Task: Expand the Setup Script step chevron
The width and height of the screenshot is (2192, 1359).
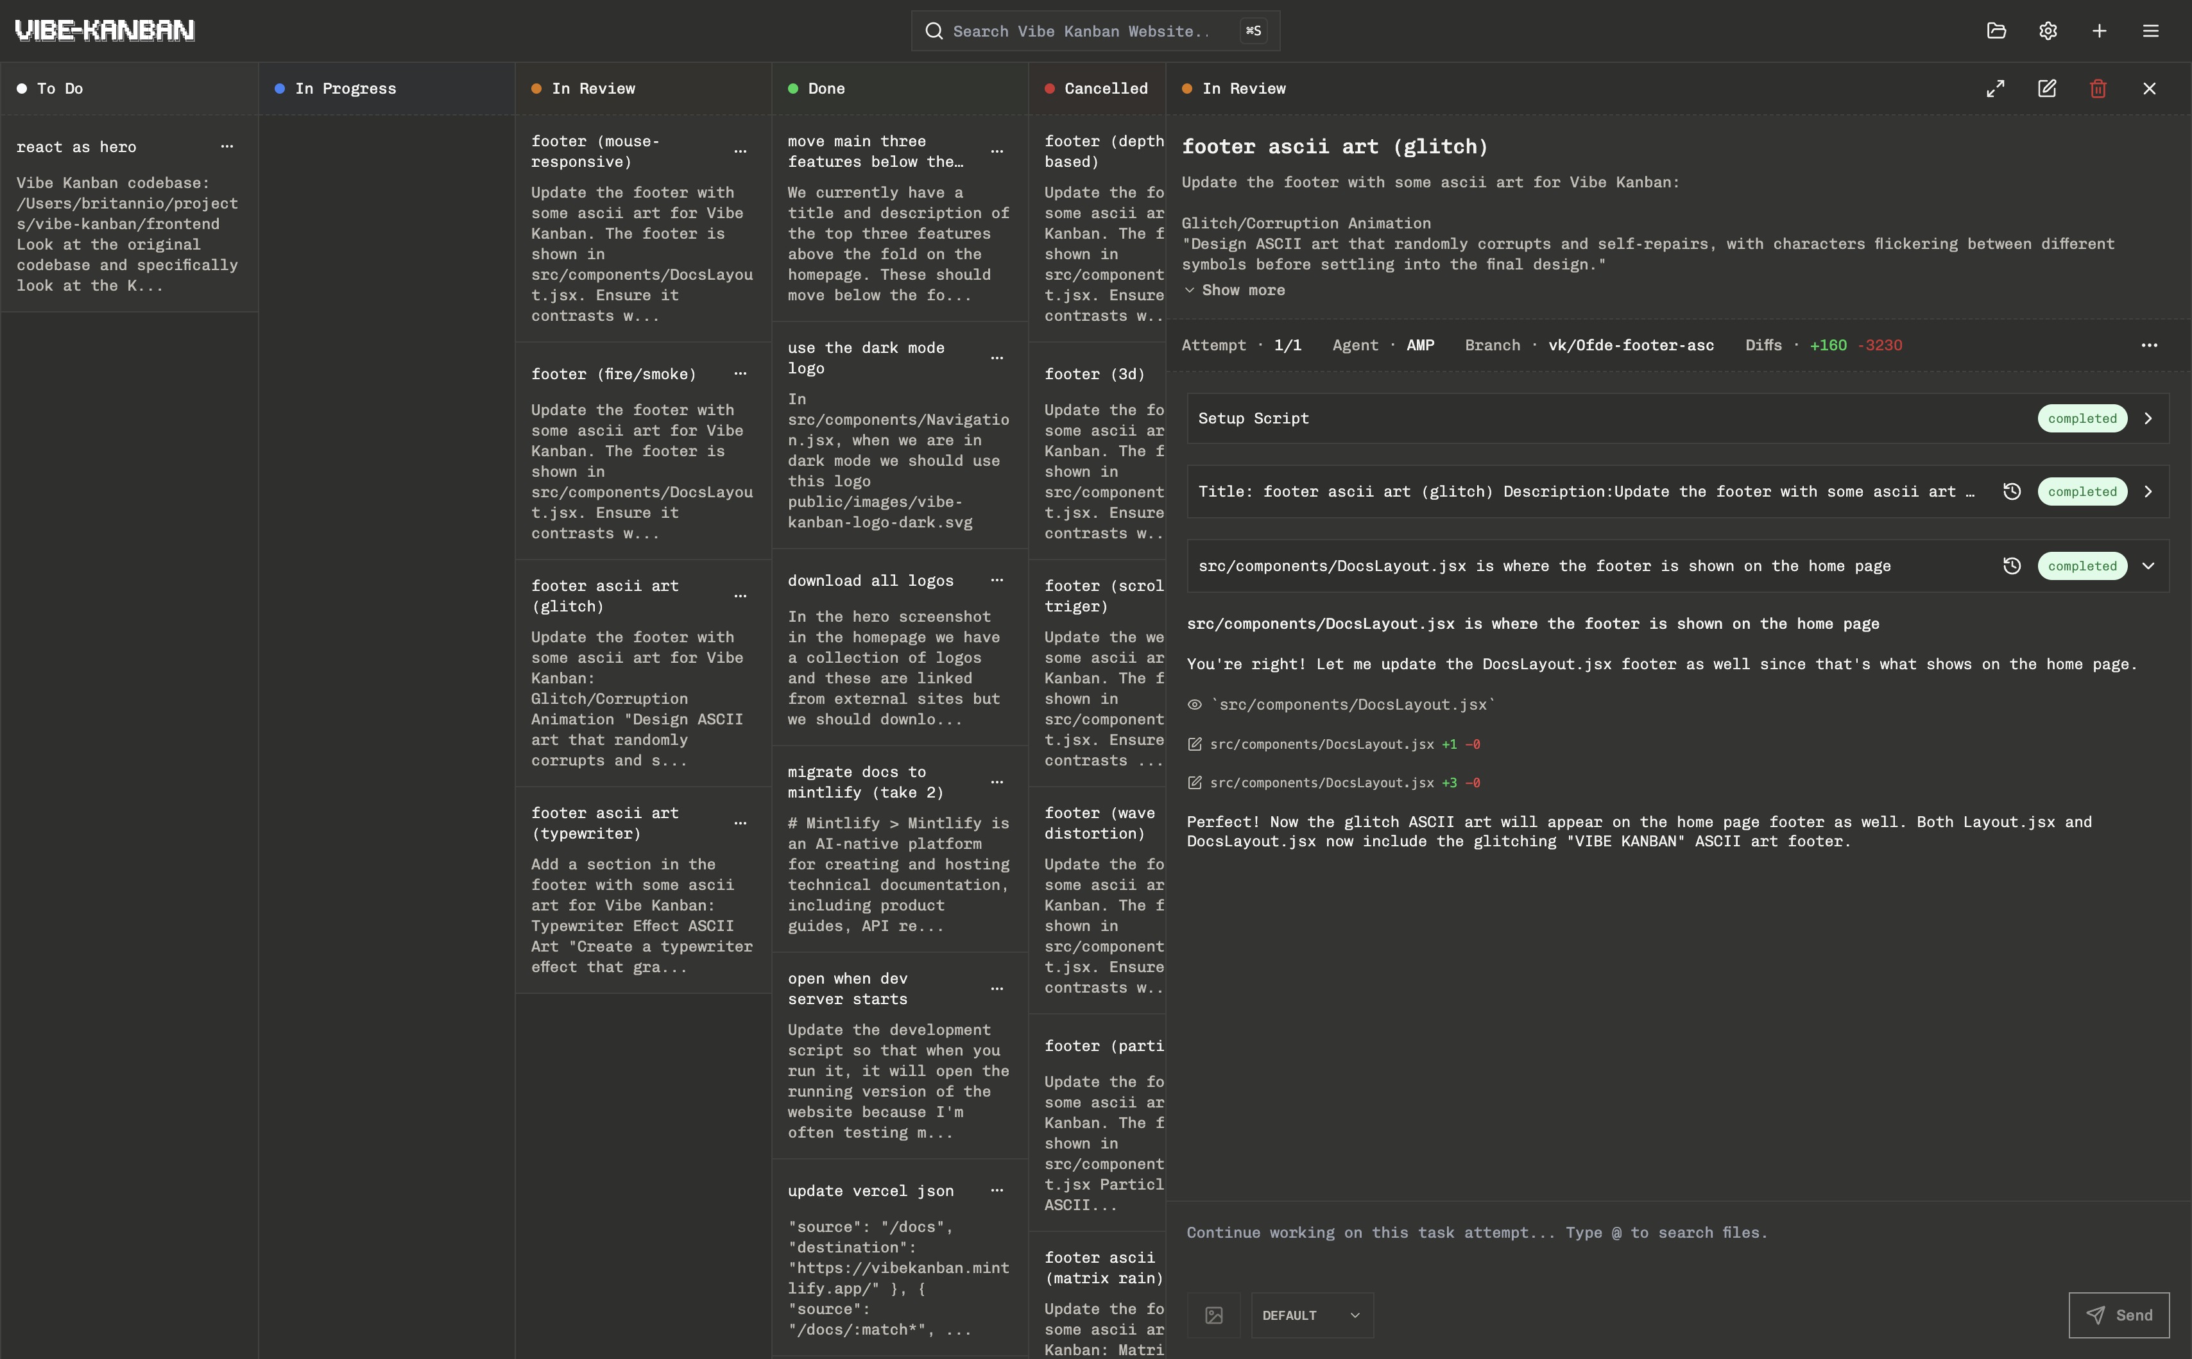Action: [2149, 418]
